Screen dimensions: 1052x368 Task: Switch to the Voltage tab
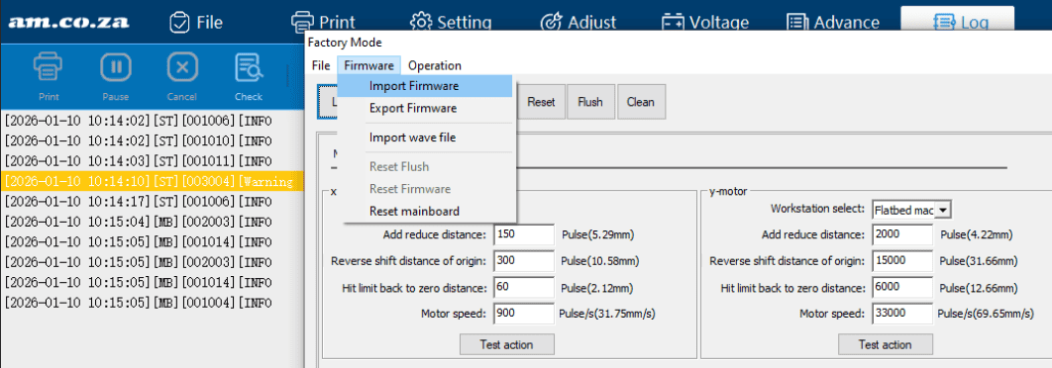click(704, 23)
